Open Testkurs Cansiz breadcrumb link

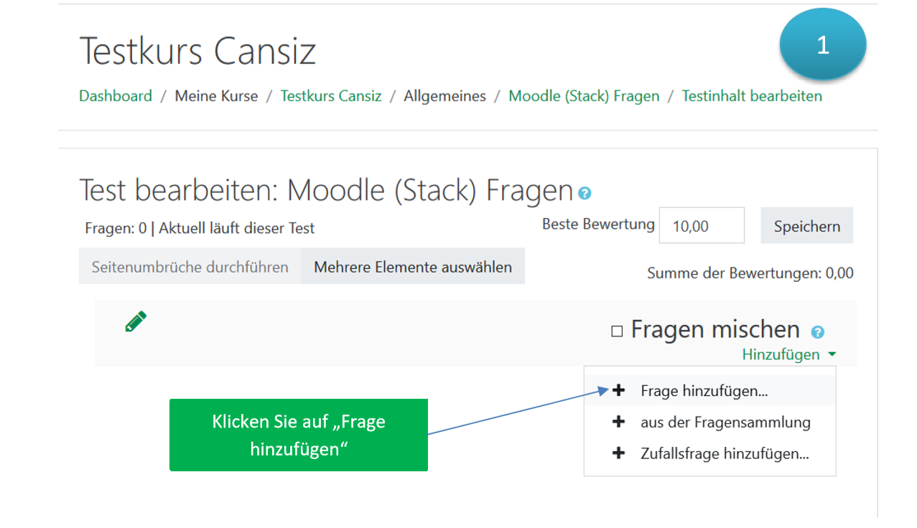331,96
